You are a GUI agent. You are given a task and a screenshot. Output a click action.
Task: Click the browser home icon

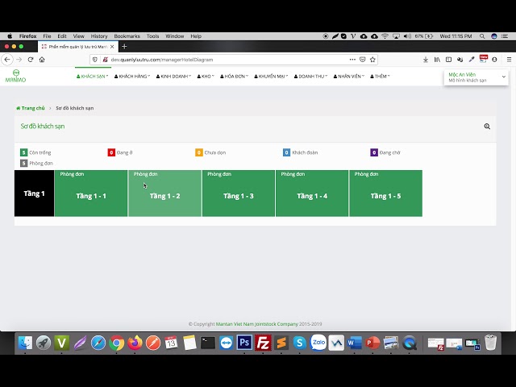[x=42, y=60]
